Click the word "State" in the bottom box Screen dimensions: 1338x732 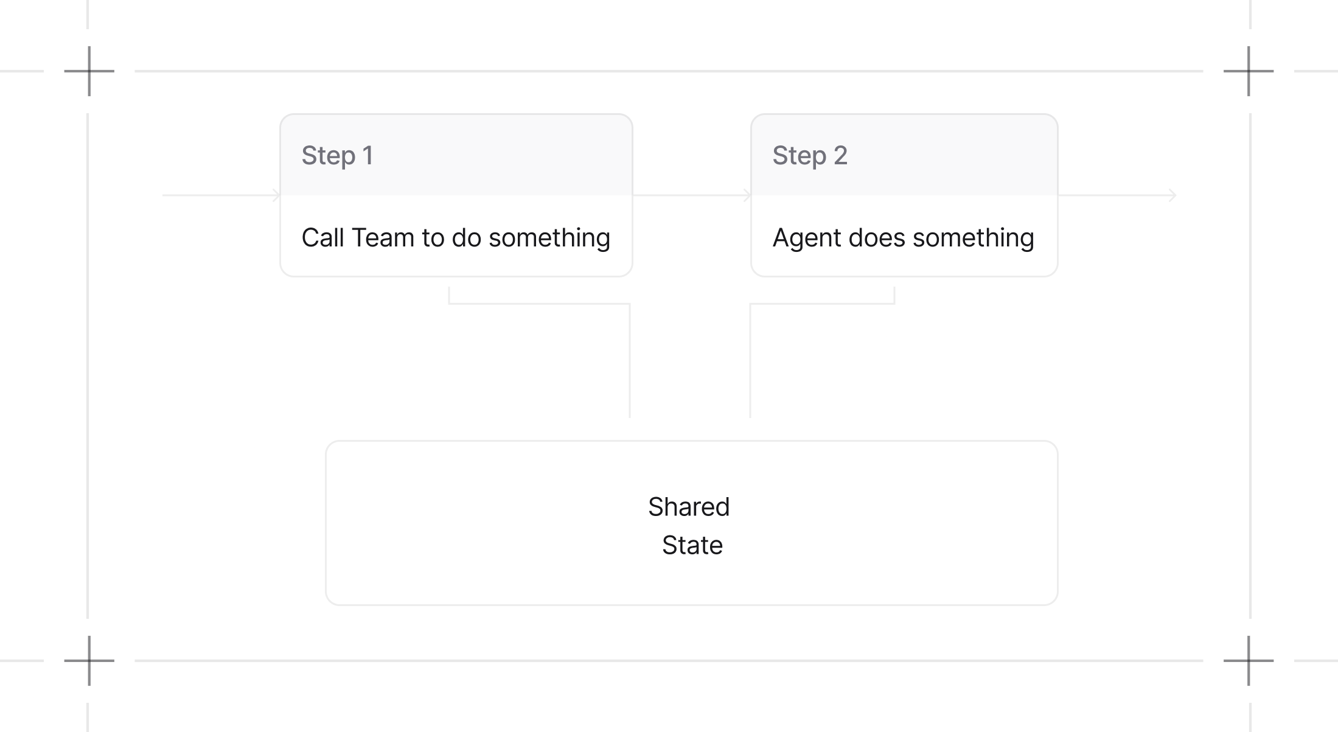[x=692, y=545]
